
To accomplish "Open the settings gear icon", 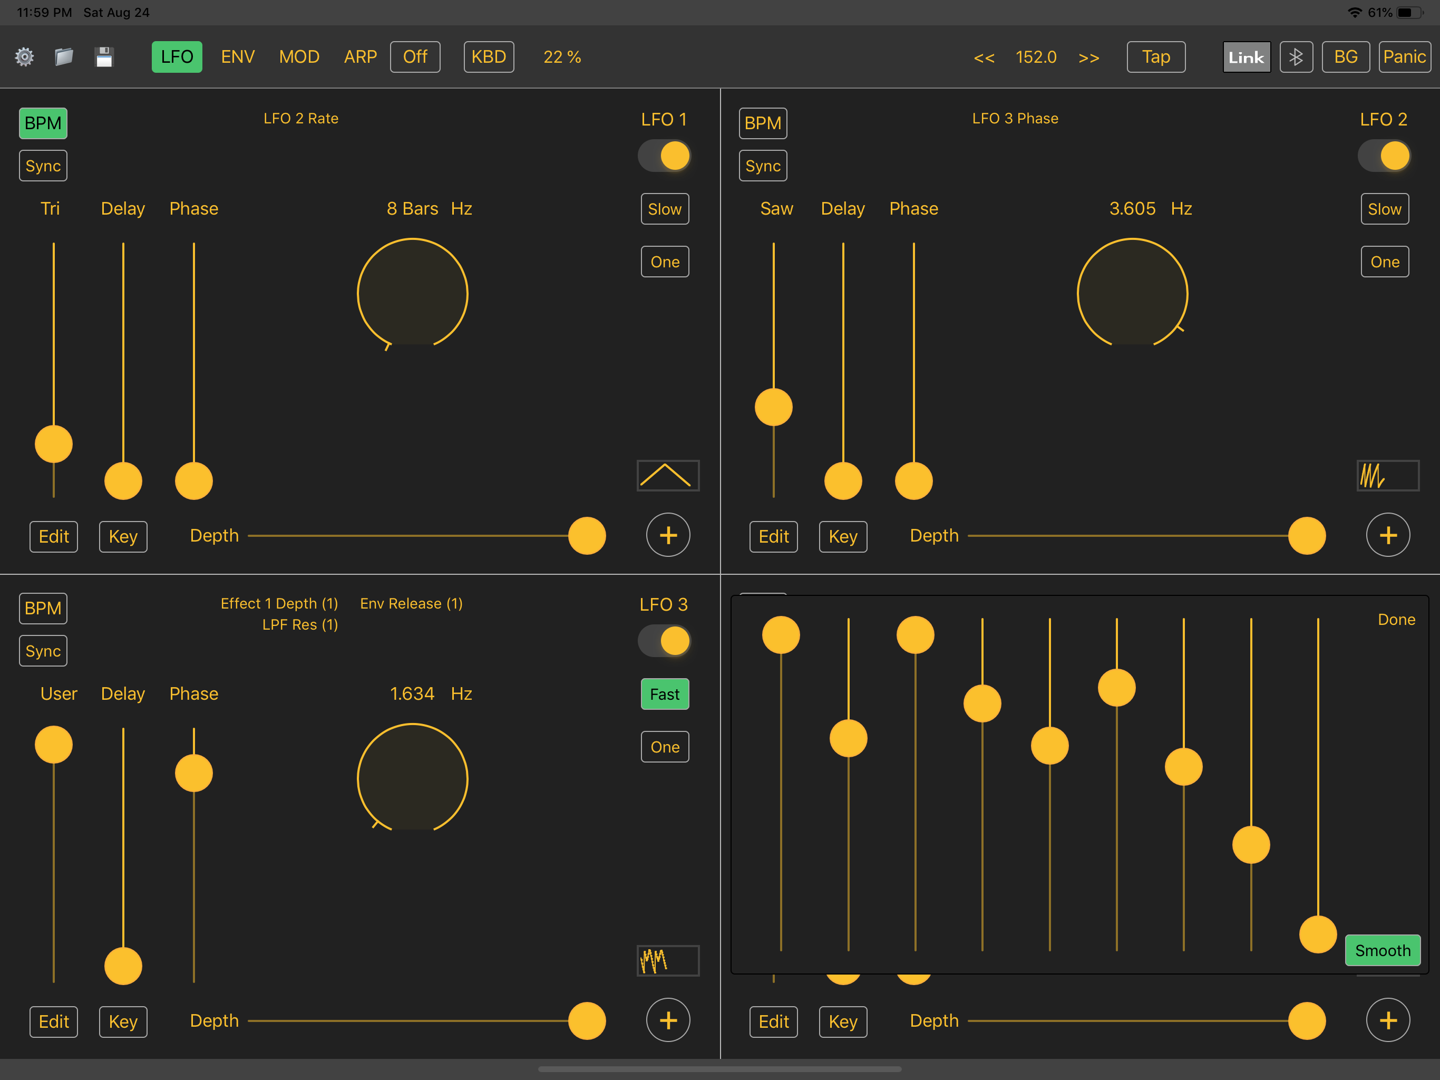I will click(x=25, y=57).
